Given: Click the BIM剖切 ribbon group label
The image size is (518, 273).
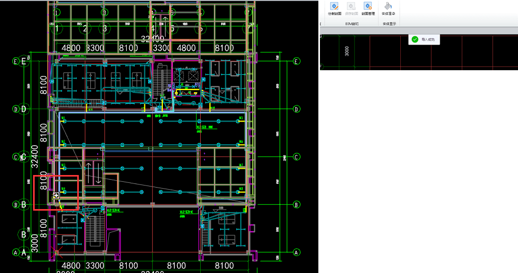Looking at the screenshot, I should (351, 24).
